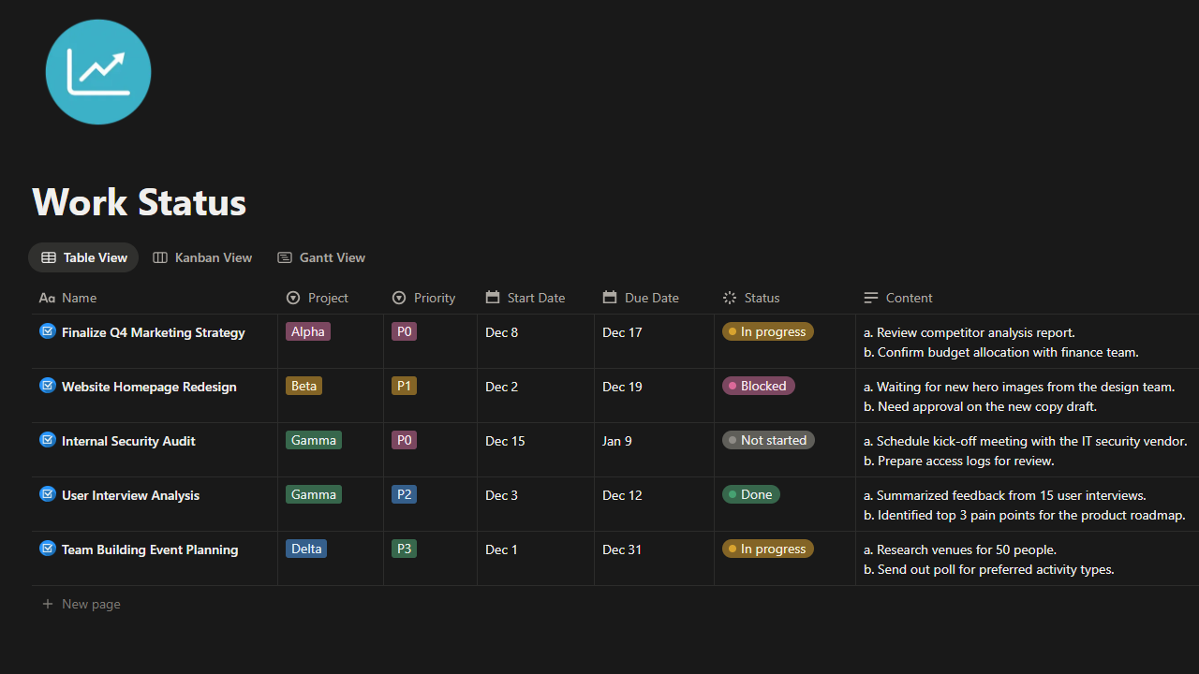1199x674 pixels.
Task: Click Gamma tag in User Interview Analysis row
Action: click(314, 494)
